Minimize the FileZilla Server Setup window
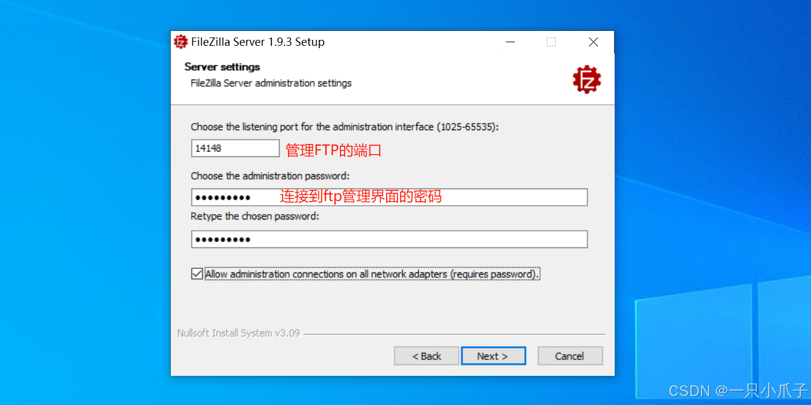 pos(511,42)
